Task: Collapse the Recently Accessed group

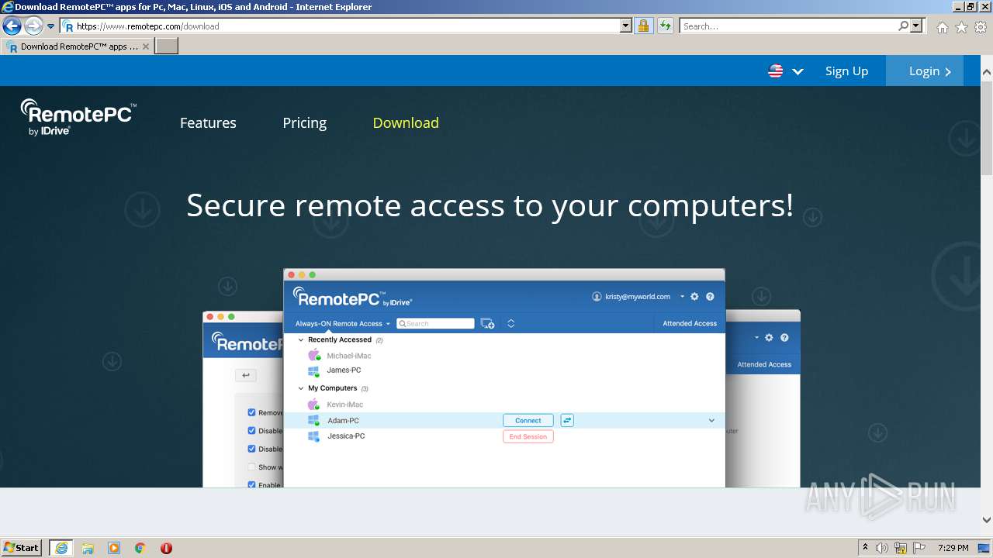Action: [301, 340]
